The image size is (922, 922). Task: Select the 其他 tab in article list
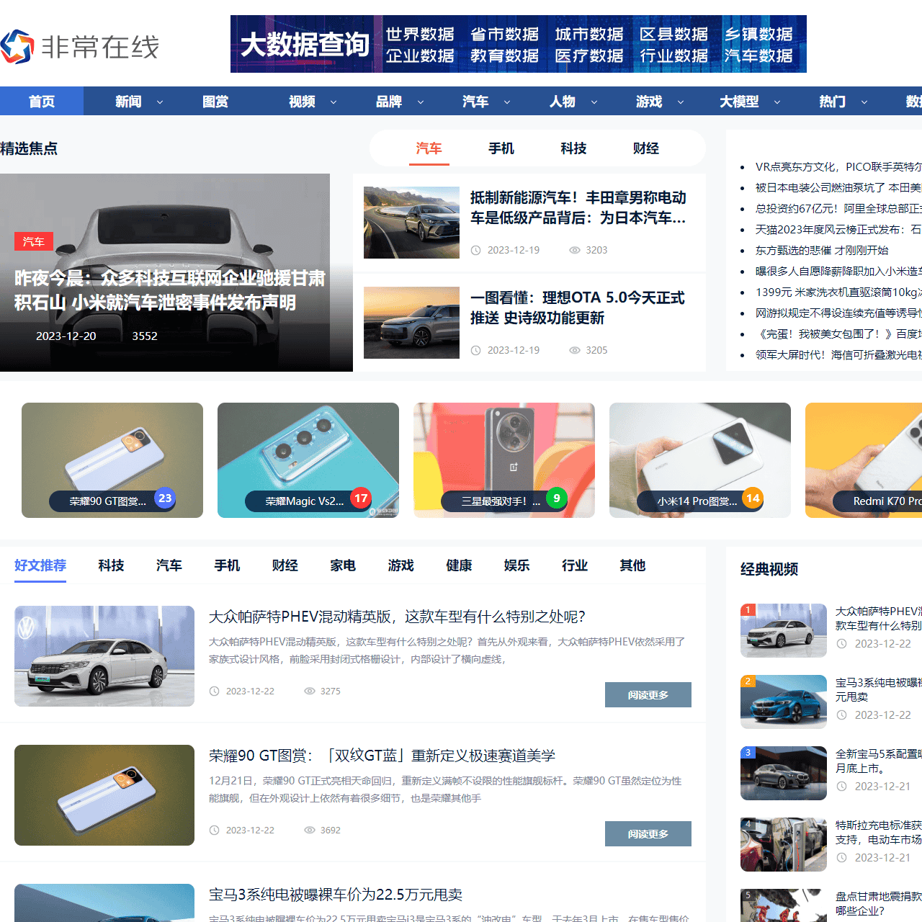(x=633, y=565)
